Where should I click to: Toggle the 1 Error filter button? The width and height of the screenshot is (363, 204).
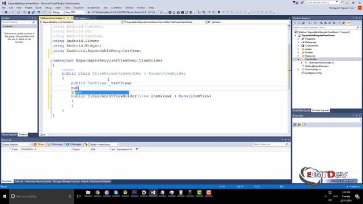39,144
